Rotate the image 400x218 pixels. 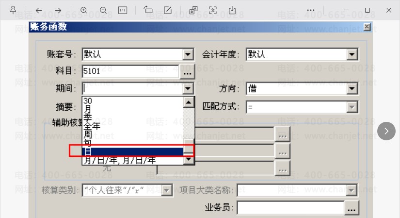148,10
